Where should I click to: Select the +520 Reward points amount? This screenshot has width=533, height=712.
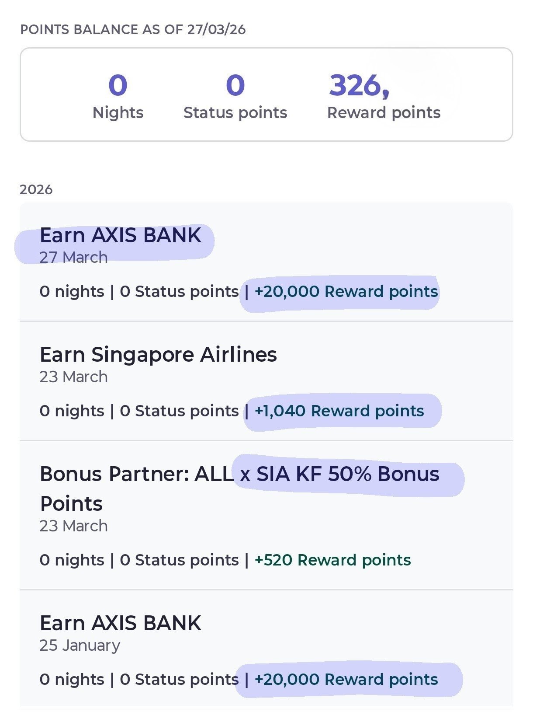332,560
